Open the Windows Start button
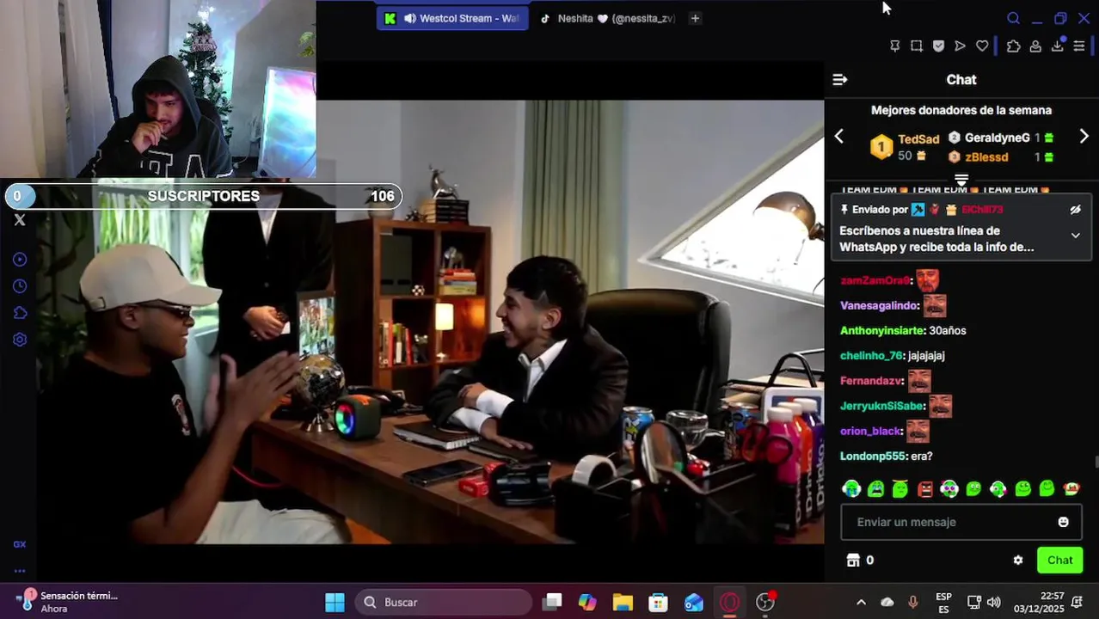Screen dimensions: 1099x619 (x=335, y=603)
